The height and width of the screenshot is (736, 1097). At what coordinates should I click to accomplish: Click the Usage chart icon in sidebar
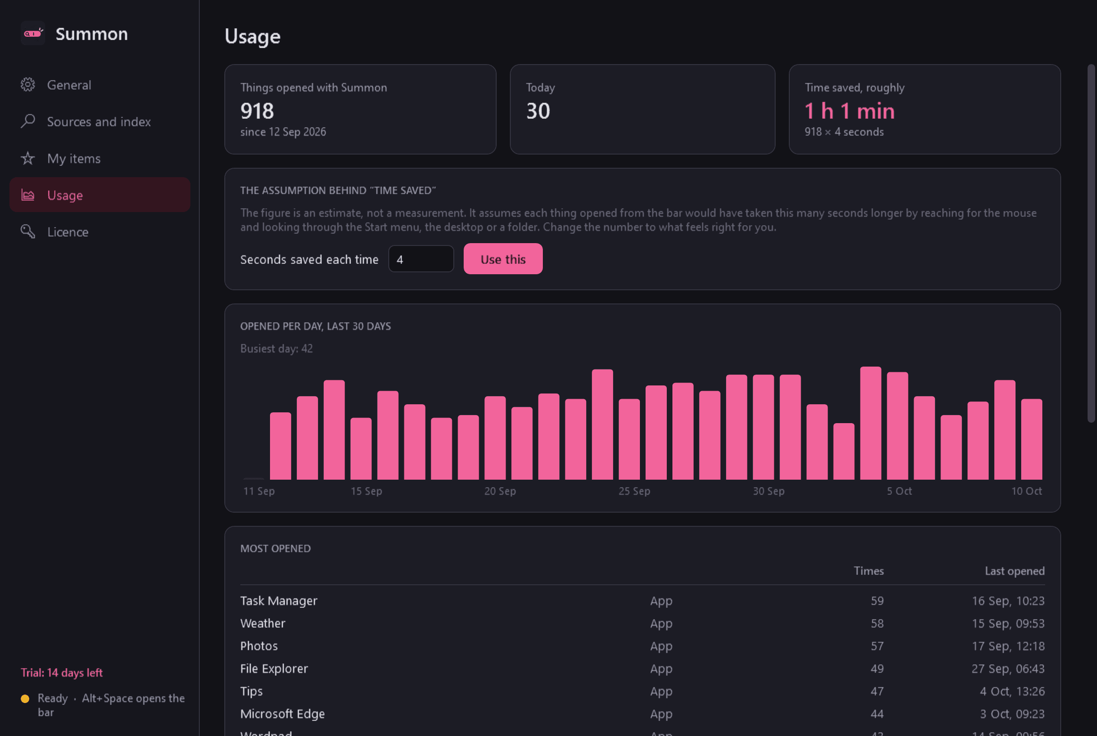pyautogui.click(x=28, y=195)
